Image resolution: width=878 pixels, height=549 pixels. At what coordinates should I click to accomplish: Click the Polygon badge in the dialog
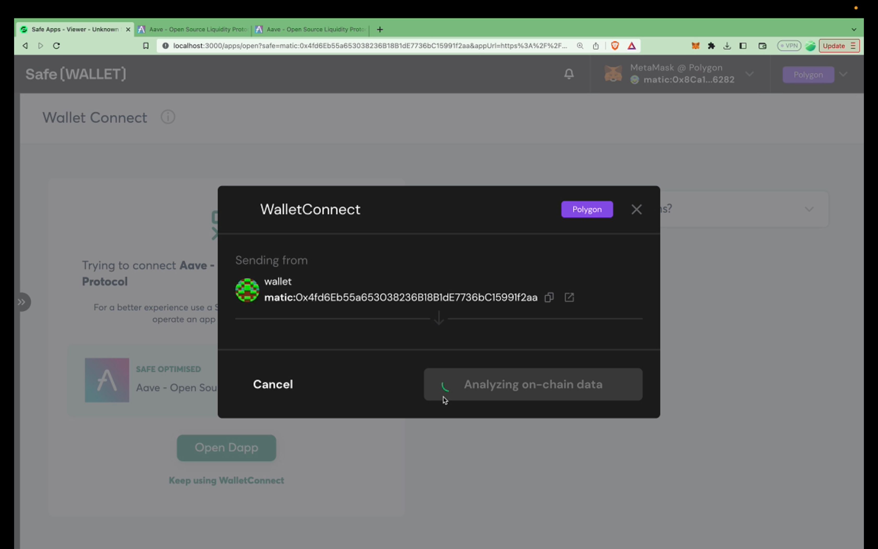tap(587, 209)
